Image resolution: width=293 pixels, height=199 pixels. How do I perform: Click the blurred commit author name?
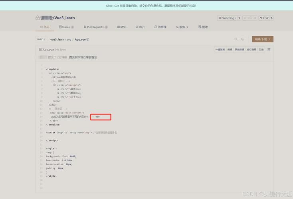[x=43, y=57]
